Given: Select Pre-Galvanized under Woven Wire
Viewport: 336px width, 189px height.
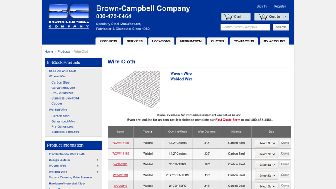Looking at the screenshot, I should [62, 93].
